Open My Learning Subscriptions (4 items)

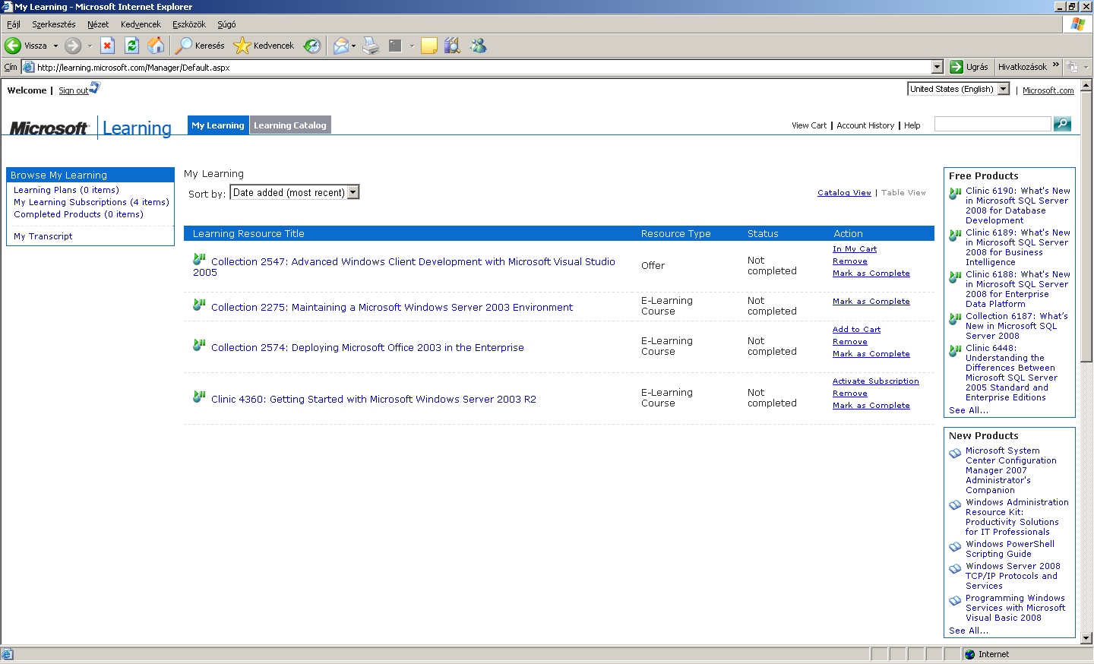click(91, 202)
